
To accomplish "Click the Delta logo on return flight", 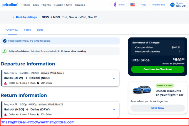I will click(x=5, y=114).
